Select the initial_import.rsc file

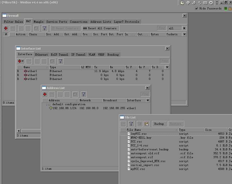(176, 165)
